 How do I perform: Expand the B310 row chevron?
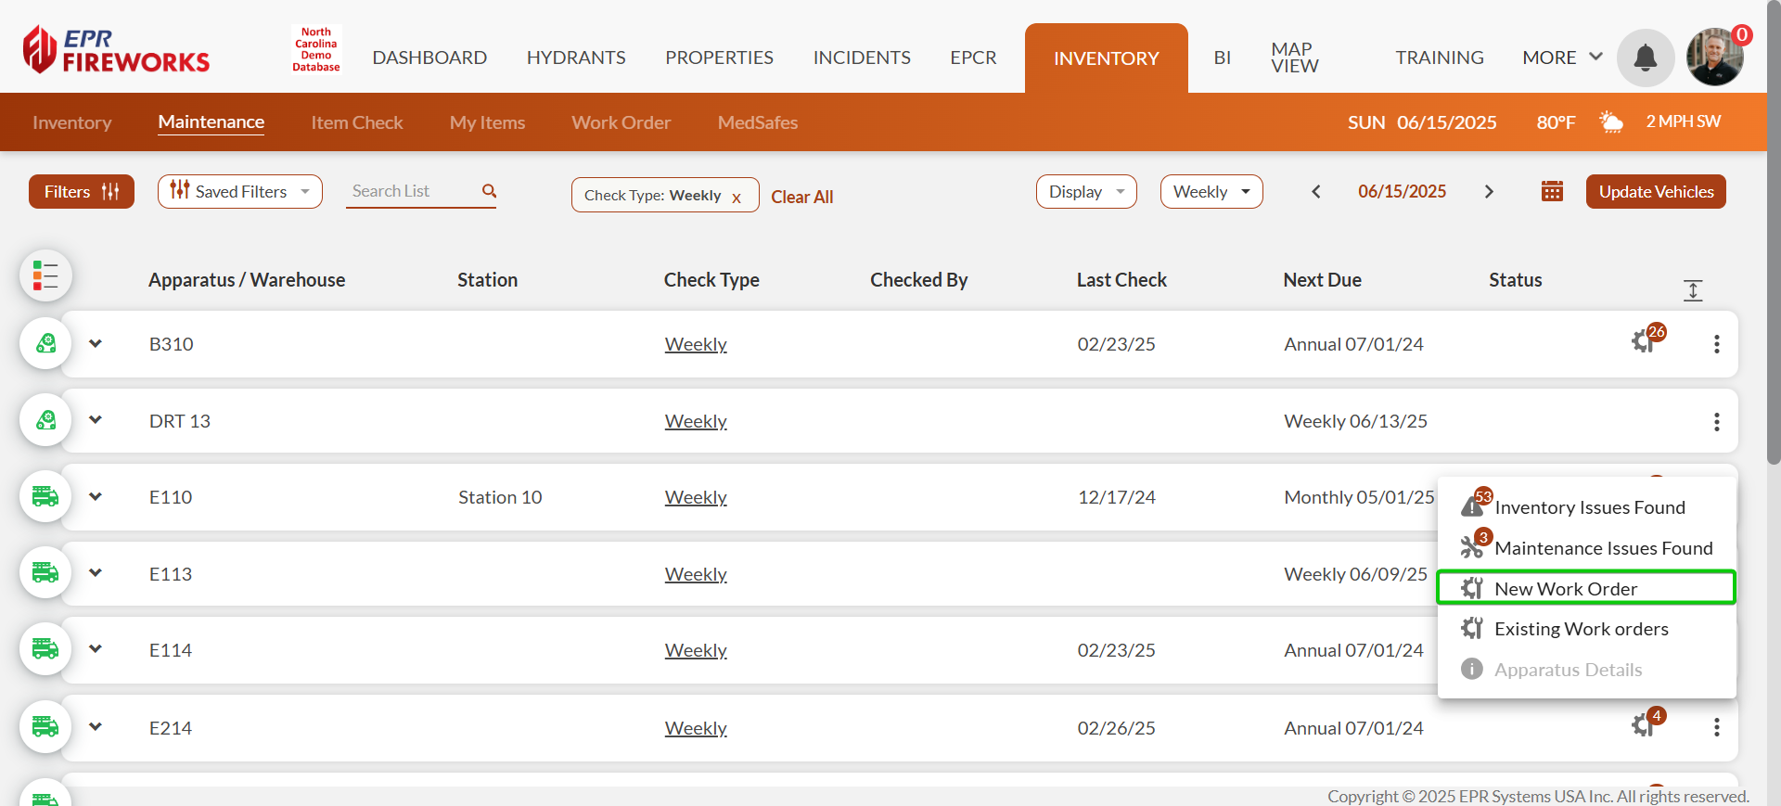click(96, 344)
